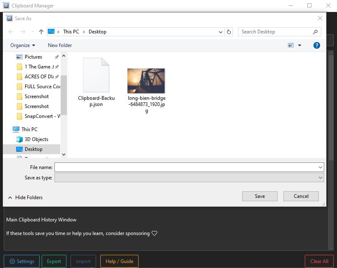Navigate to This PC via the breadcrumb
Viewport: 337px width, 268px height.
click(x=71, y=31)
